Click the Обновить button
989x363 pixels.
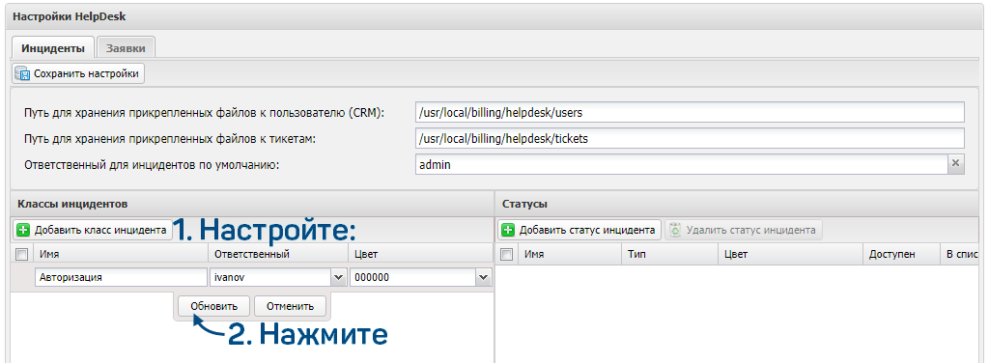[214, 306]
